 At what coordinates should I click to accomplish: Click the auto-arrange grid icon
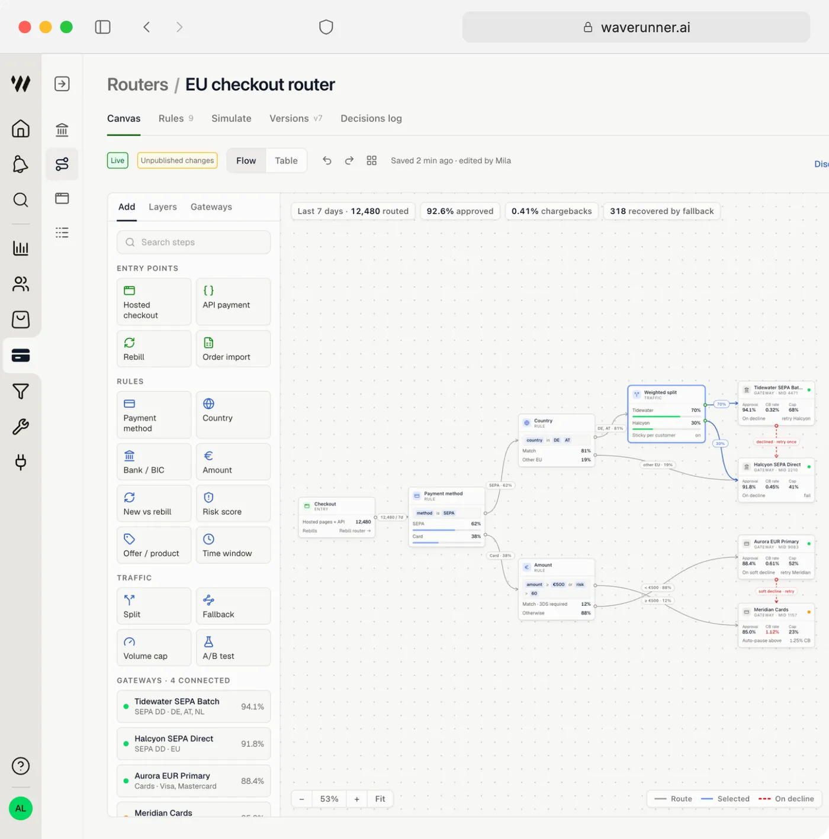372,160
